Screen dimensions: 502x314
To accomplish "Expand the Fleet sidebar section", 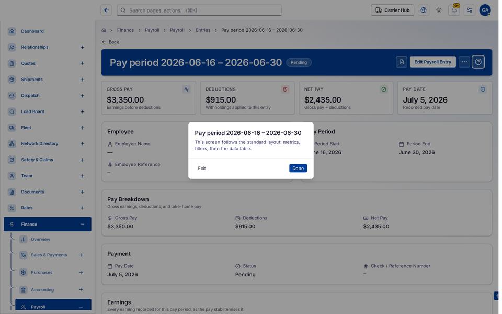I will click(x=82, y=128).
